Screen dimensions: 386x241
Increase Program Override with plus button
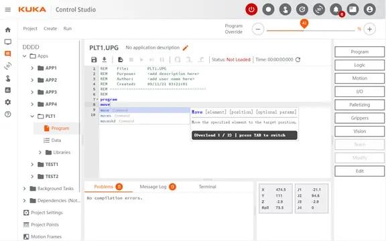(x=369, y=29)
